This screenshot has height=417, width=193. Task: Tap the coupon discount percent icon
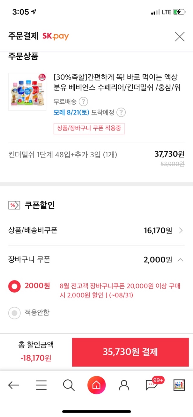tap(14, 205)
